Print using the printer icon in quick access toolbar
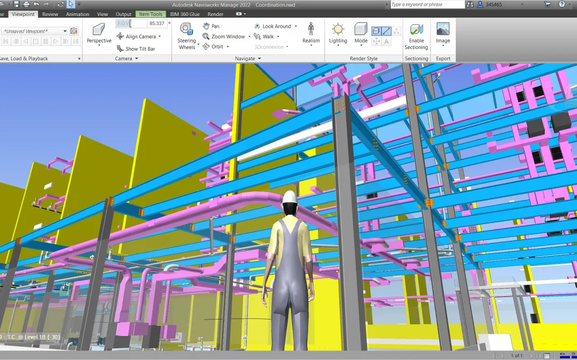The height and width of the screenshot is (360, 577). [x=26, y=4]
